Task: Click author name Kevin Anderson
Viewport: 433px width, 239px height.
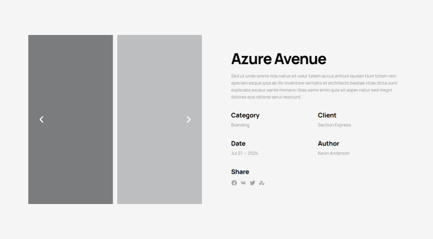Action: pos(334,153)
